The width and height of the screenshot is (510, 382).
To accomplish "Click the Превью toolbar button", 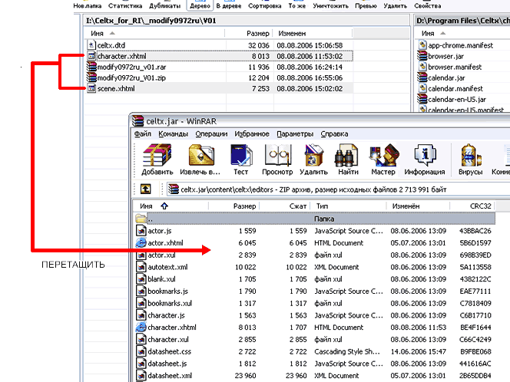I will 366,5.
